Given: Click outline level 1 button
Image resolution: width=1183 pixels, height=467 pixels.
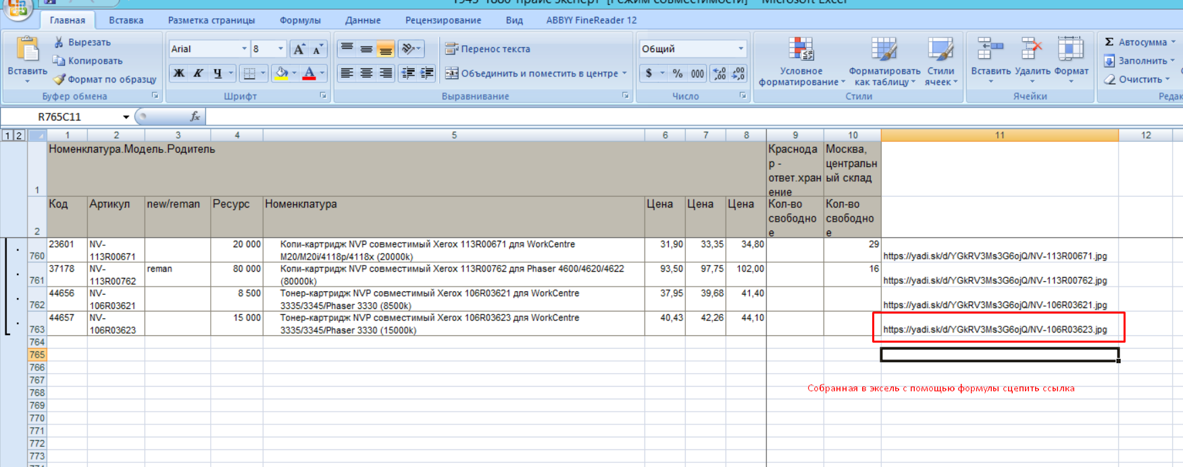Looking at the screenshot, I should pyautogui.click(x=7, y=135).
